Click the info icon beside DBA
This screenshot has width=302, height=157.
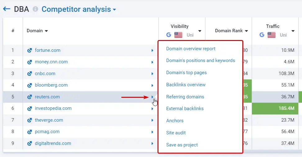tap(35, 9)
